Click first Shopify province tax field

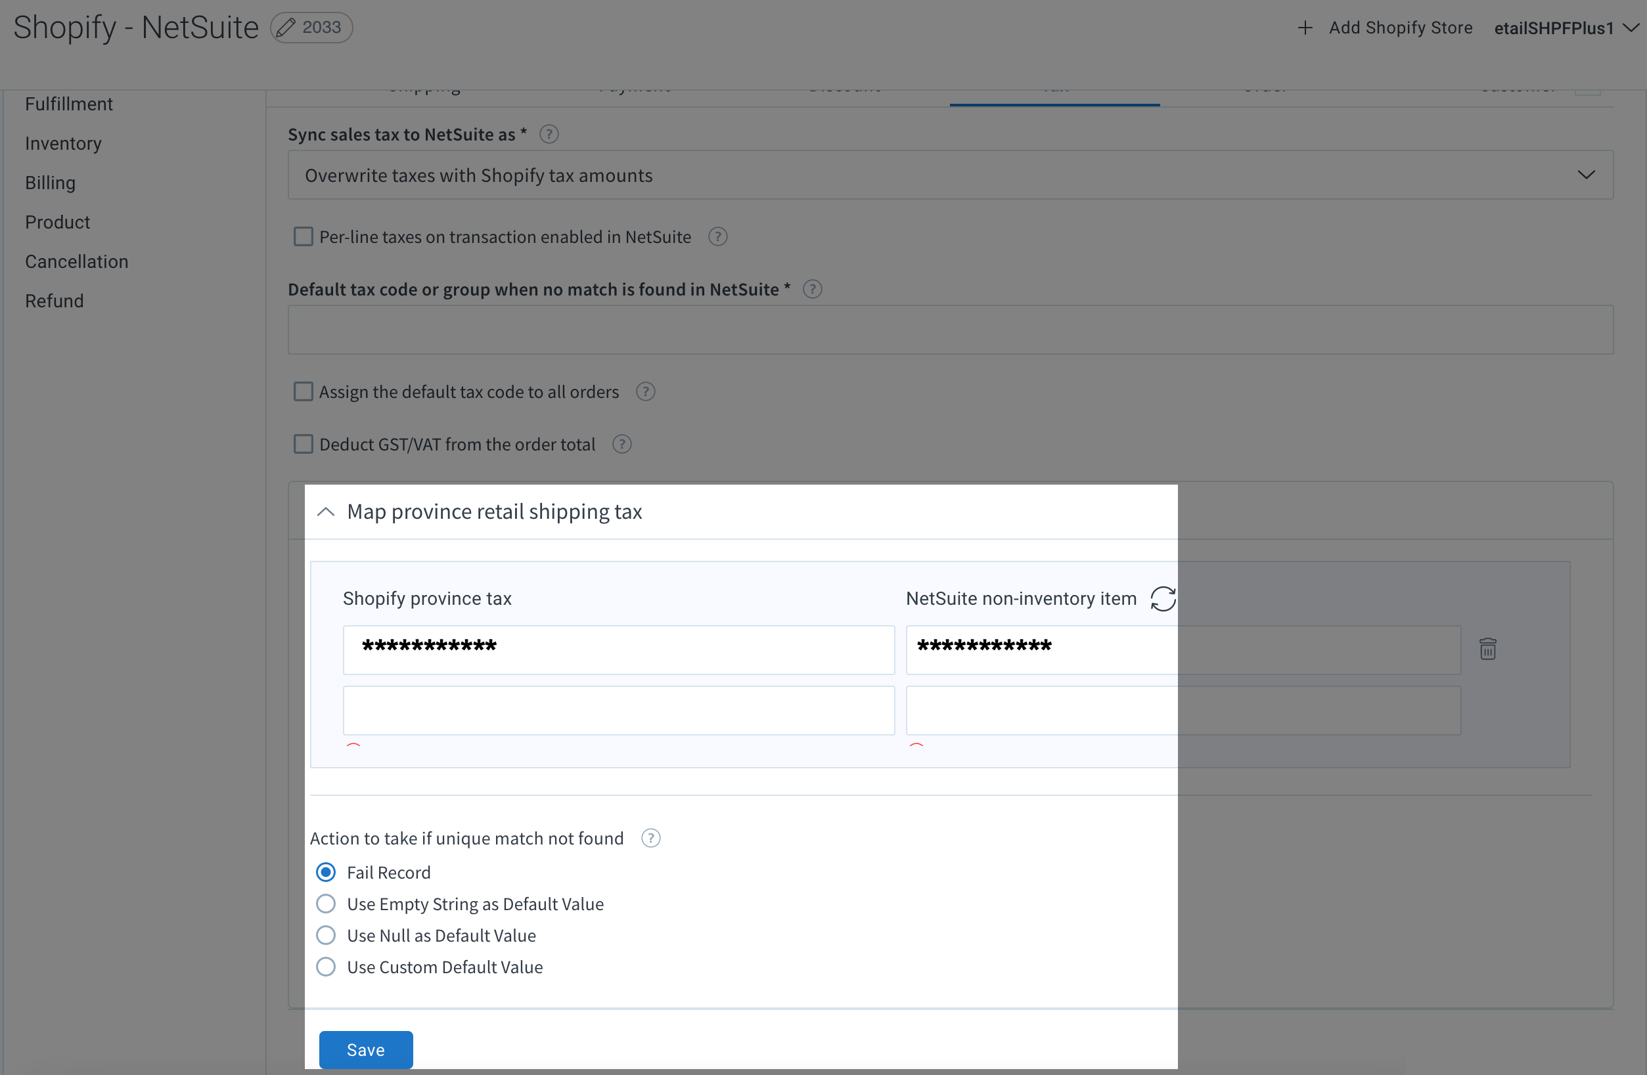pyautogui.click(x=619, y=650)
